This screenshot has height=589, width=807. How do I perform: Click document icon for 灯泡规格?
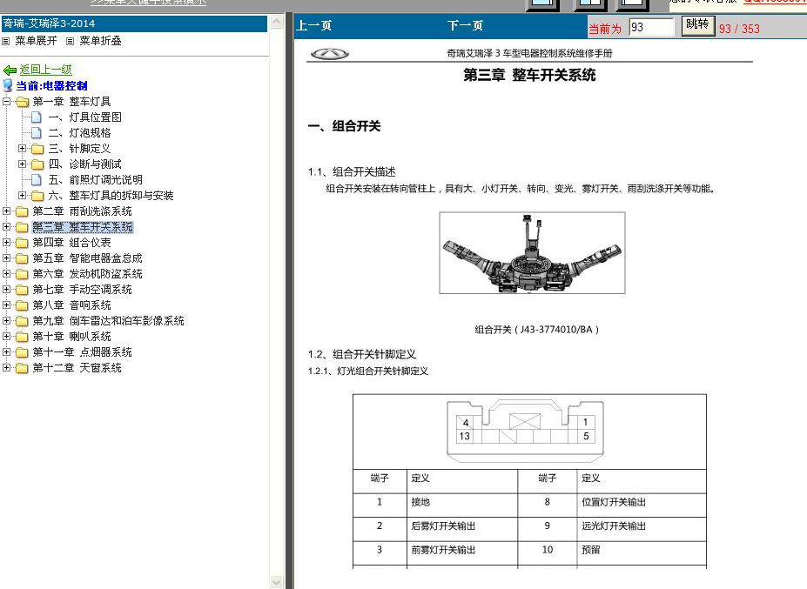pos(37,133)
